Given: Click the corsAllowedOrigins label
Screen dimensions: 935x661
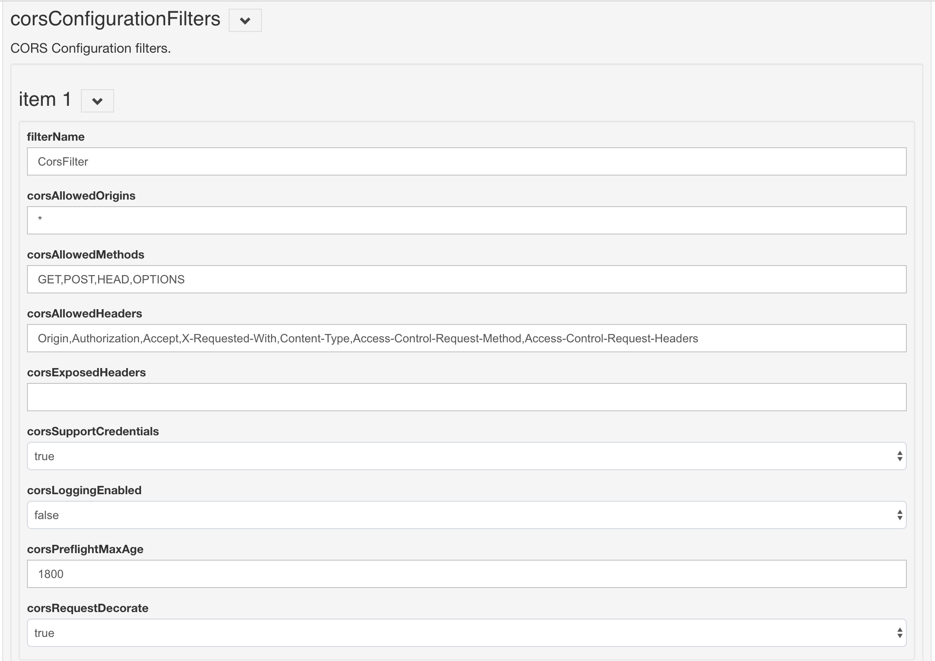Looking at the screenshot, I should click(x=81, y=196).
